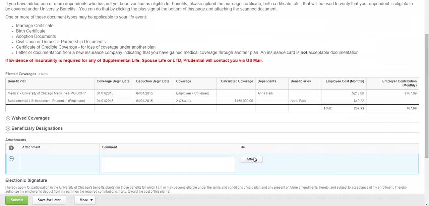The width and height of the screenshot is (429, 206).
Task: Click the $168,000.00 calculated coverage value
Action: (244, 101)
